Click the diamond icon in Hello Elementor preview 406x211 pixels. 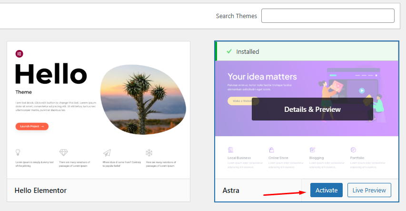click(x=63, y=152)
